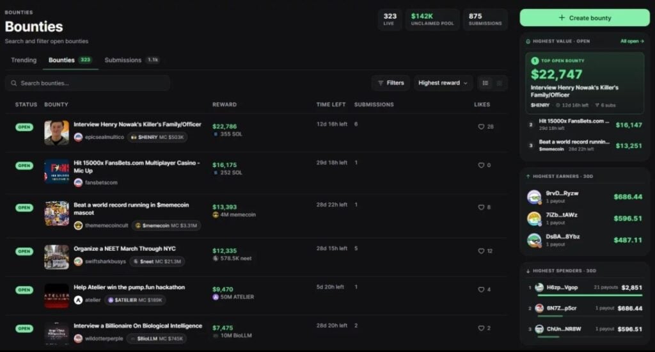
Task: Click the wildotterperple user avatar
Action: pos(78,339)
